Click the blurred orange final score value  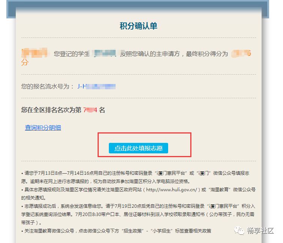[241, 54]
